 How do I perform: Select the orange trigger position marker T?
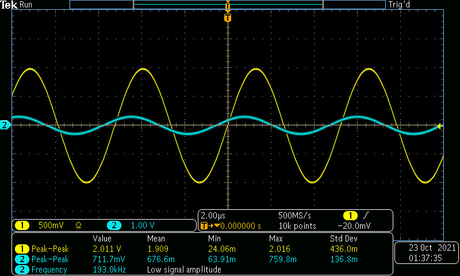tap(228, 18)
